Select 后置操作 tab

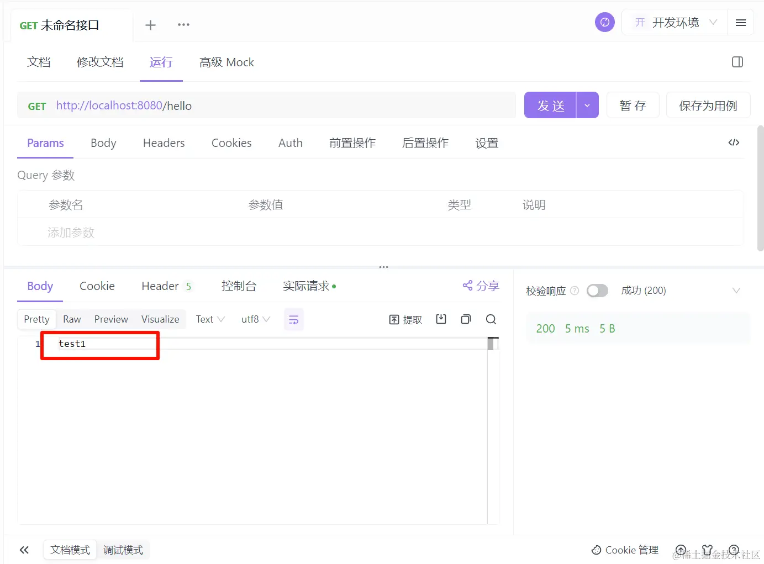(425, 143)
